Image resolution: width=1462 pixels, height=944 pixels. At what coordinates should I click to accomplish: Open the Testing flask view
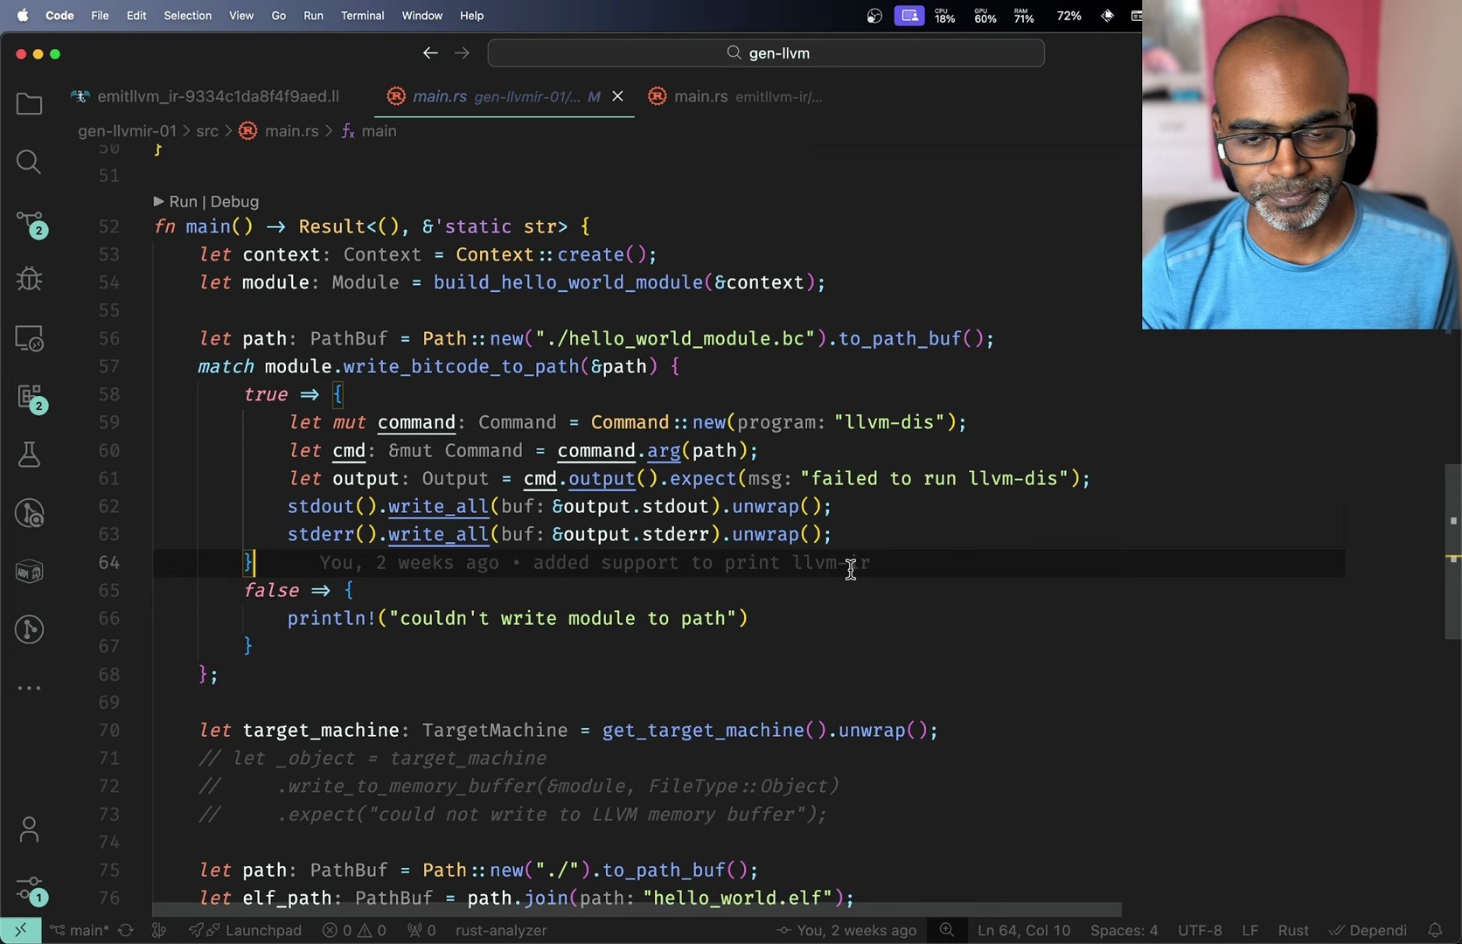pos(29,455)
